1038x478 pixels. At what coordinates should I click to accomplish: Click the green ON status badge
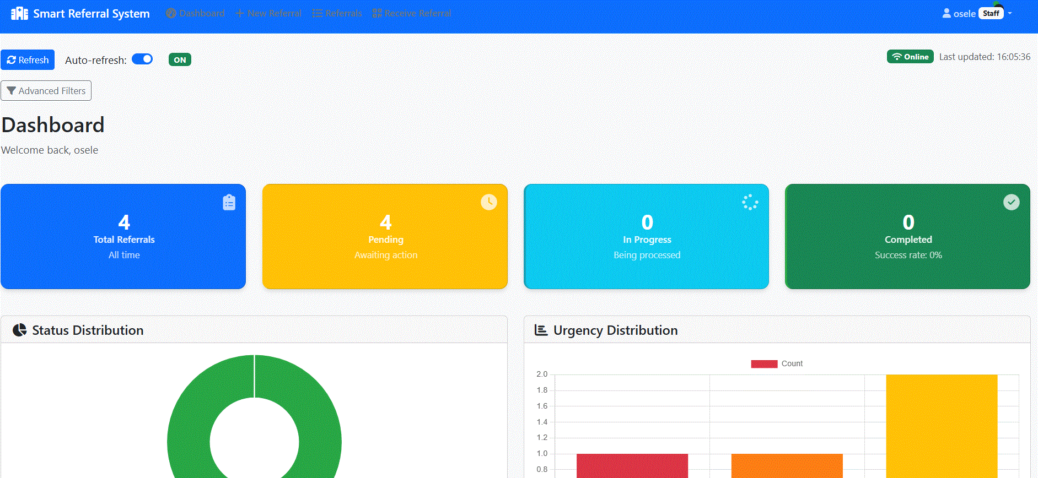180,60
